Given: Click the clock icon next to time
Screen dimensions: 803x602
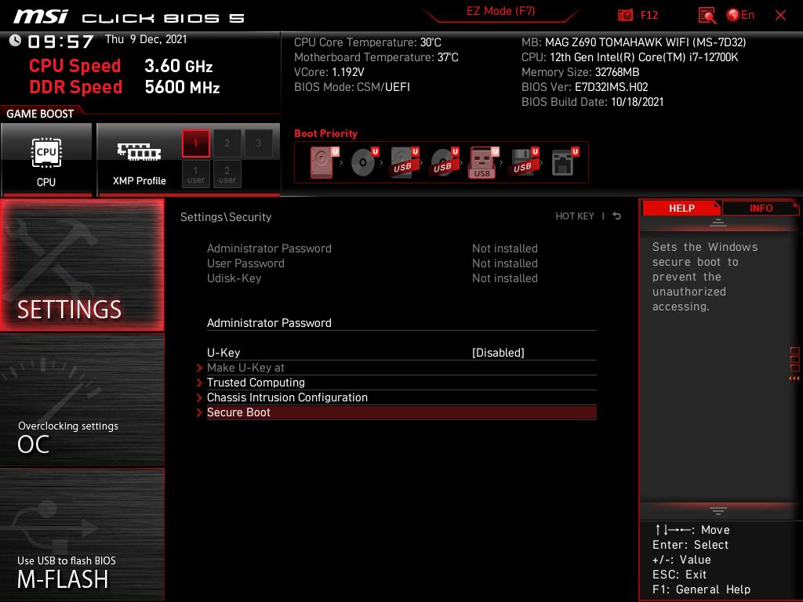Looking at the screenshot, I should coord(15,41).
